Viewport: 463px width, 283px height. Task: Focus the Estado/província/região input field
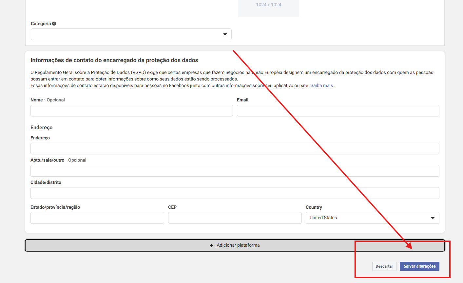point(97,218)
